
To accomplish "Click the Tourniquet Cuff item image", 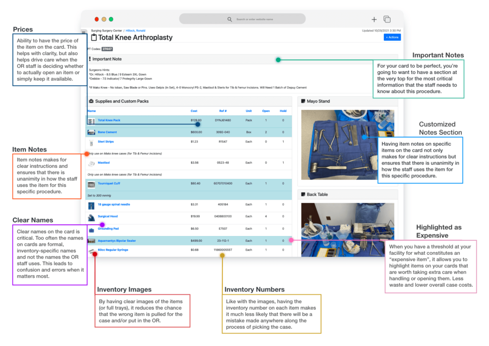I will click(91, 184).
